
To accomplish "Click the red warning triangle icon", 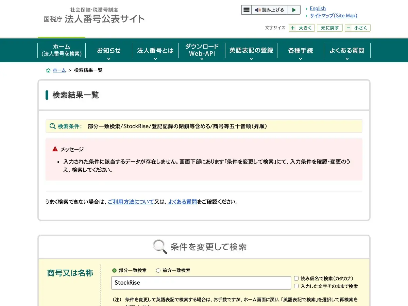I will (55, 149).
